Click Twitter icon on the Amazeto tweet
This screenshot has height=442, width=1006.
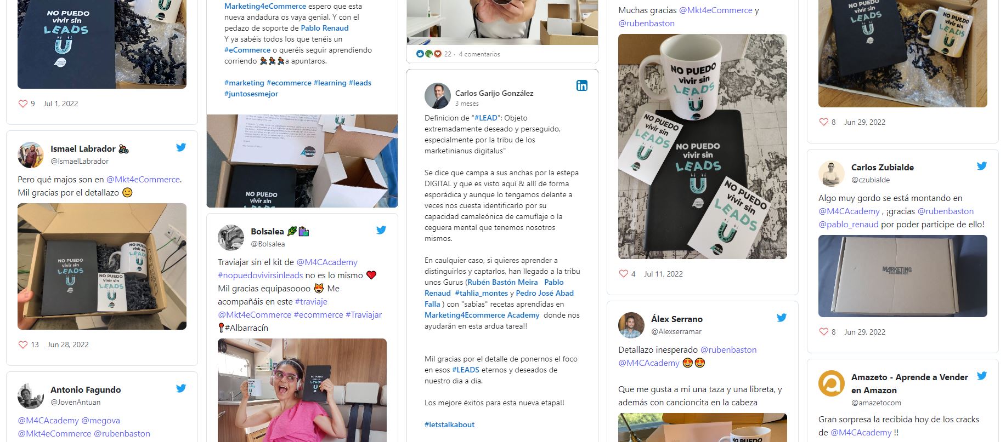point(982,376)
